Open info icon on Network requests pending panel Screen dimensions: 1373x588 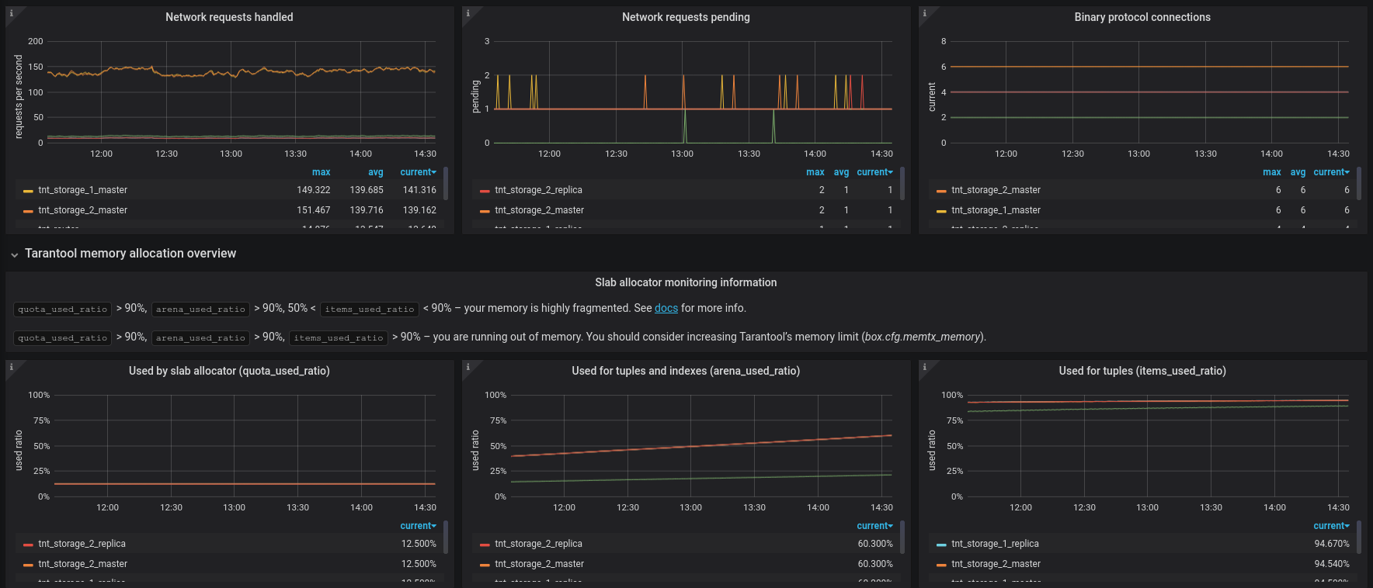point(468,12)
